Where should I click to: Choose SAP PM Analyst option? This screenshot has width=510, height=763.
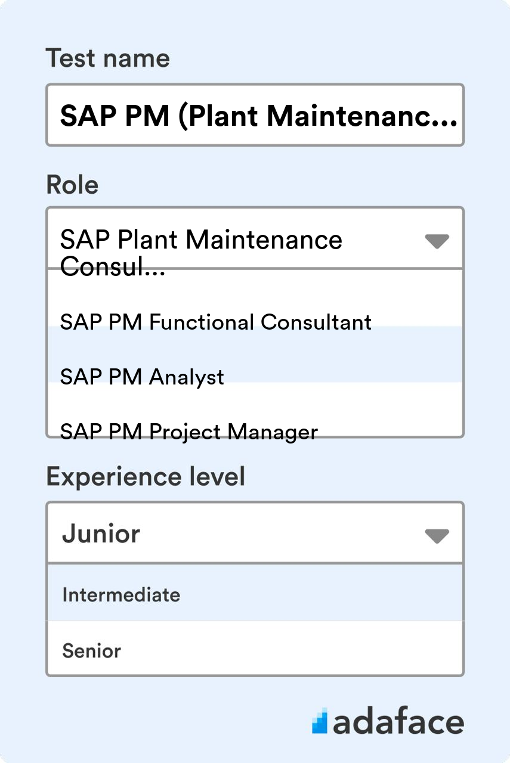143,377
